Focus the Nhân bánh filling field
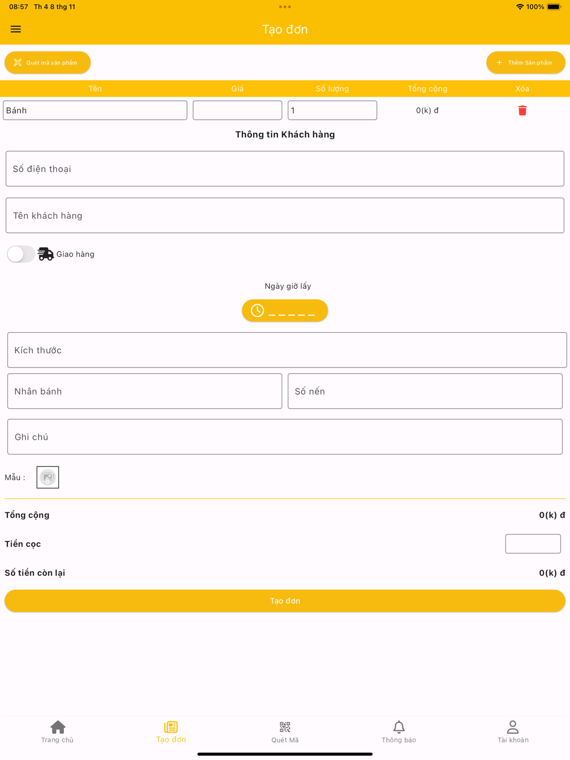This screenshot has height=760, width=570. point(145,391)
